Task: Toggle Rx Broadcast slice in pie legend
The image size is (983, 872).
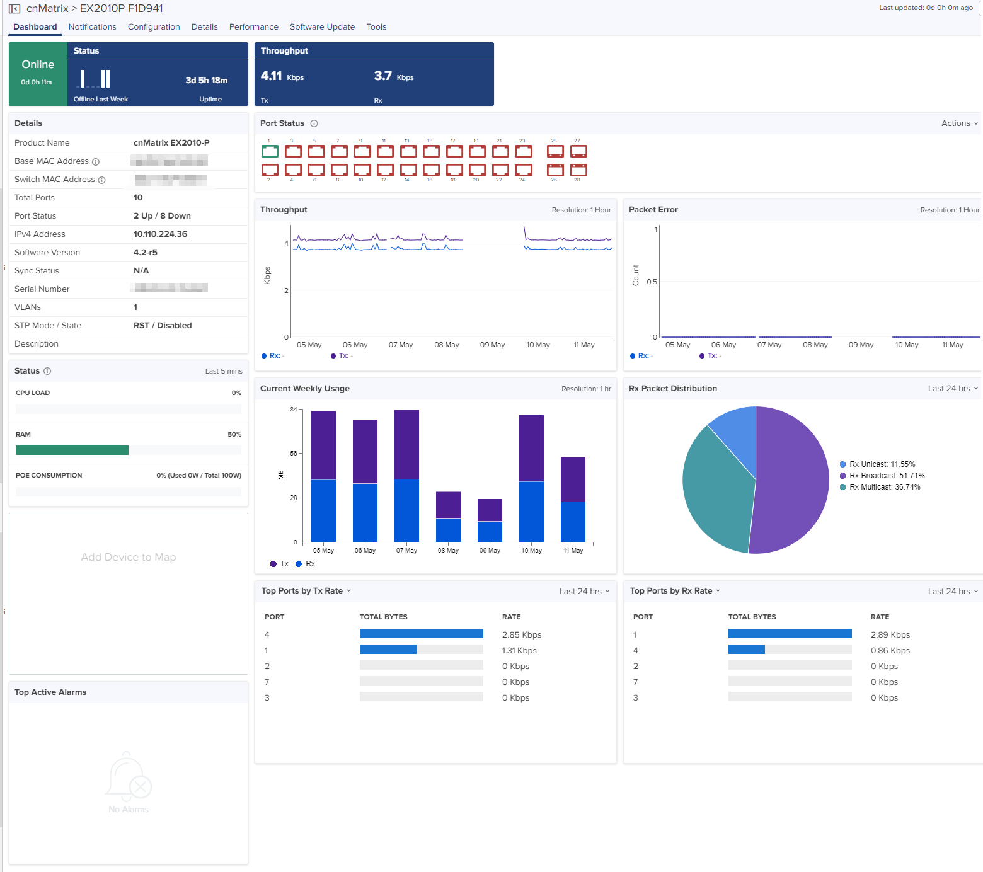Action: pyautogui.click(x=882, y=476)
